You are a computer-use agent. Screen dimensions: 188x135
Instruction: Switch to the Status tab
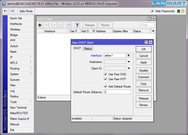(88, 49)
